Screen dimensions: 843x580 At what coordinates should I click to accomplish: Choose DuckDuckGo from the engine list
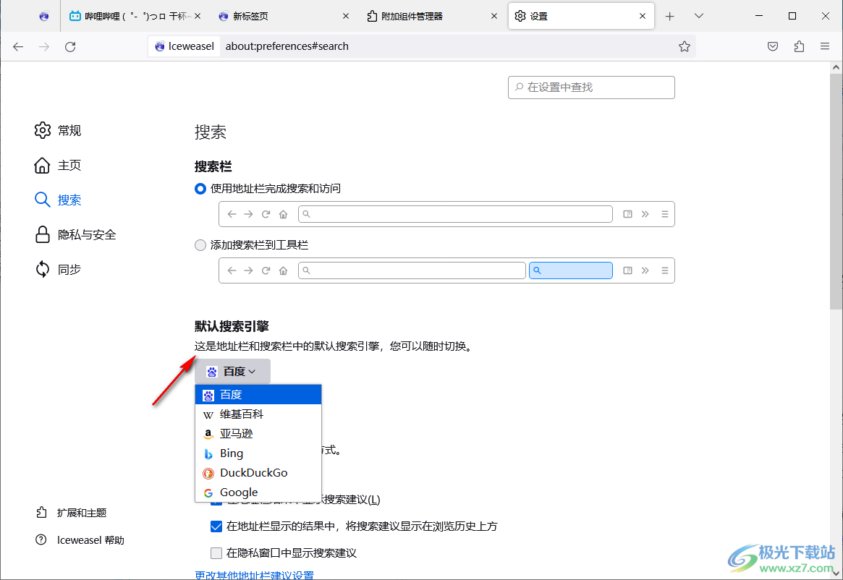click(x=258, y=473)
